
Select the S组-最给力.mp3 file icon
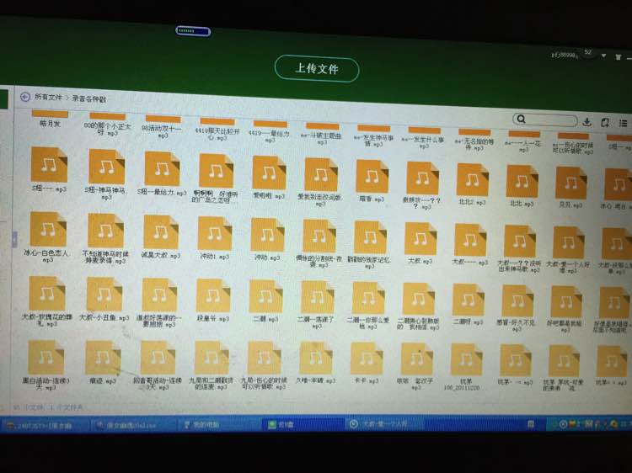click(162, 169)
